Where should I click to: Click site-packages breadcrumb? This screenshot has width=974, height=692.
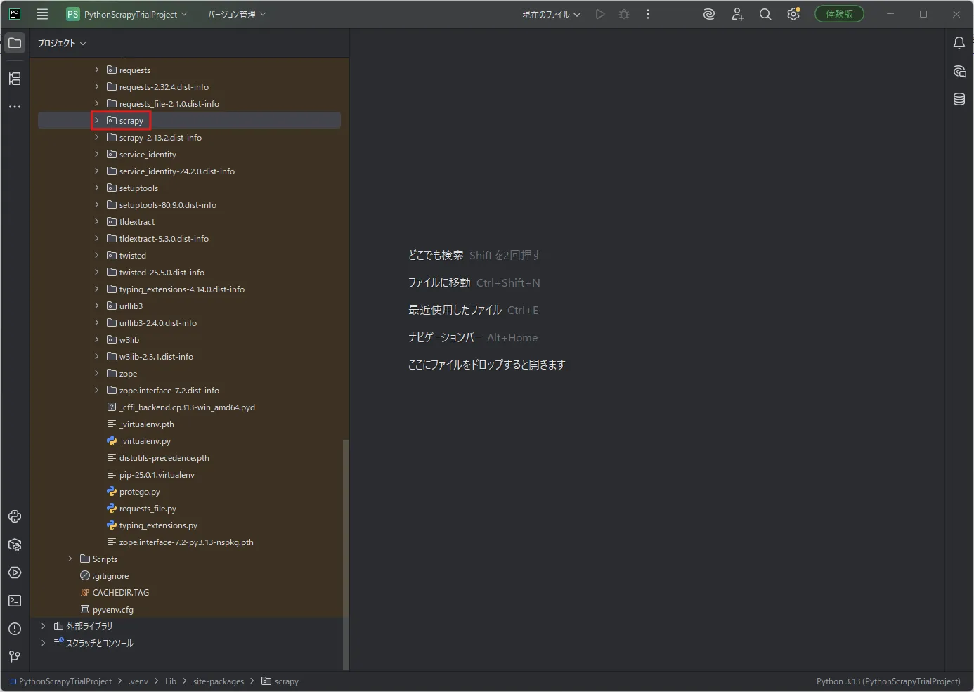coord(219,681)
